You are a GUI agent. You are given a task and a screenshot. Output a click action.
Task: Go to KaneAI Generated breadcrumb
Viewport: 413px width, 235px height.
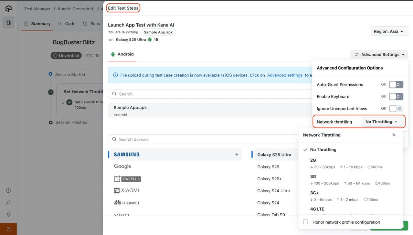pyautogui.click(x=75, y=9)
